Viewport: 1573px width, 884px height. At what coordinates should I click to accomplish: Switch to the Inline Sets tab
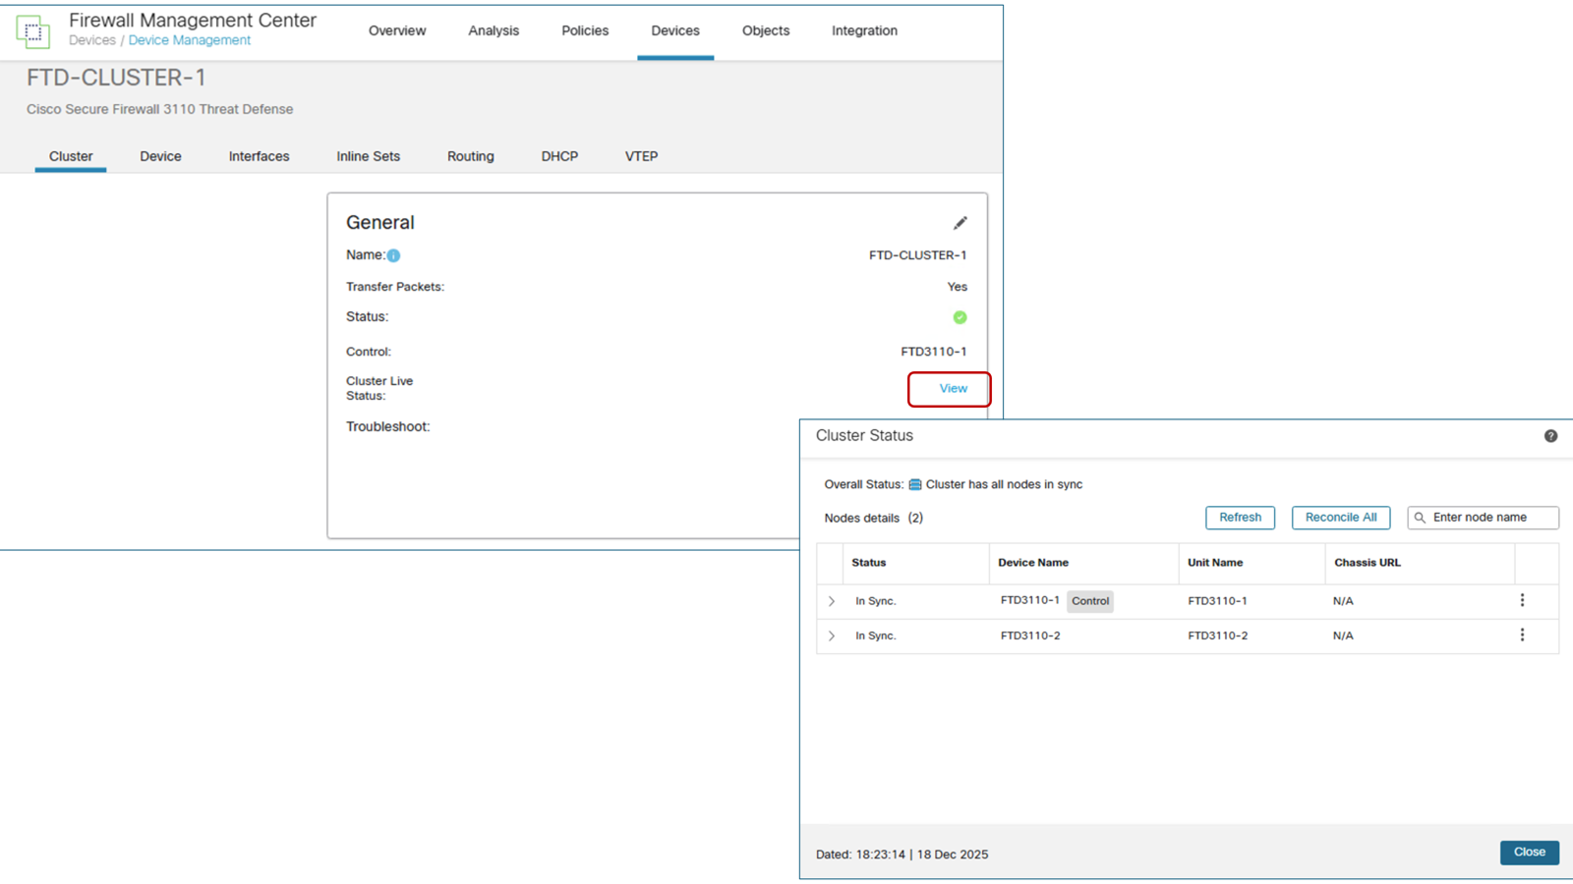[x=368, y=156]
